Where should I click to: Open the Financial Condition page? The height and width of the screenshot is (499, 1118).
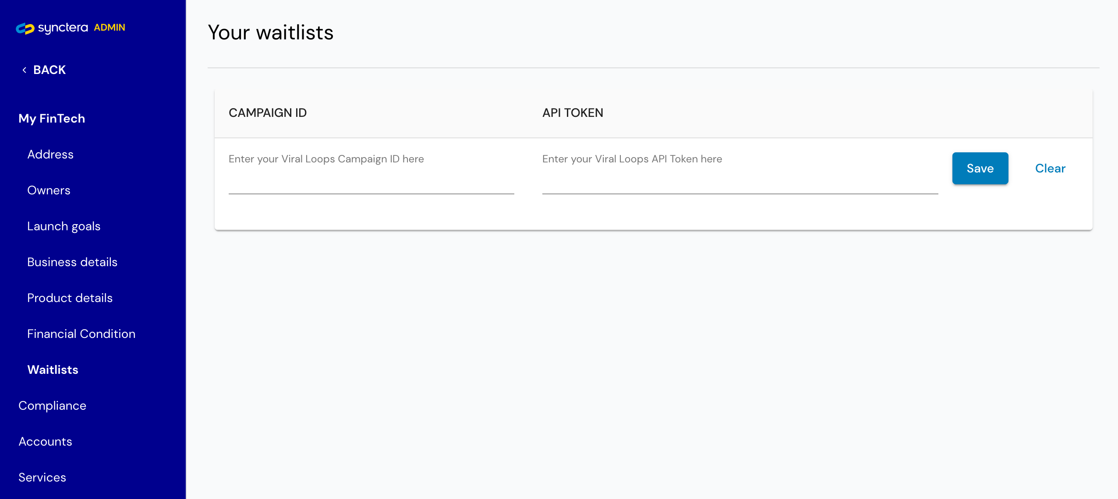[x=81, y=334]
